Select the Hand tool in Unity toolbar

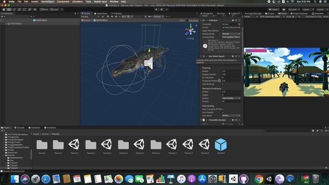pyautogui.click(x=4, y=9)
